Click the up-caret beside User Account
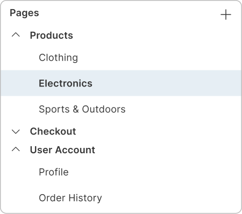 click(16, 149)
